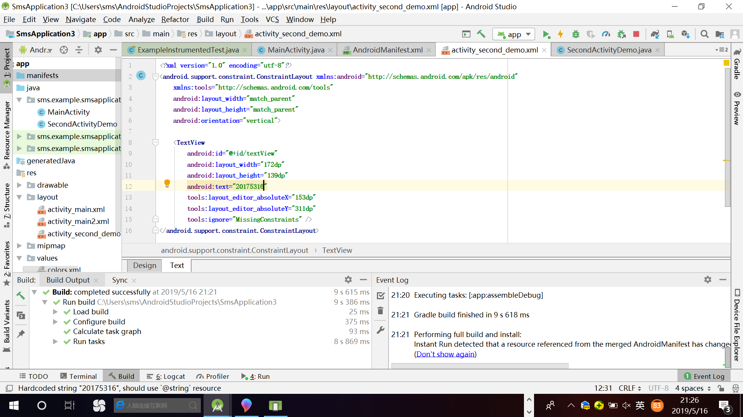
Task: Open SDK Manager icon
Action: click(x=685, y=34)
